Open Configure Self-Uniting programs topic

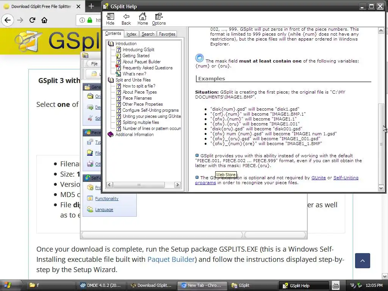150,110
